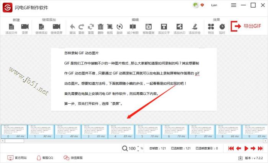Open the 微信客服 WeChat support link
This screenshot has height=163, width=268.
(x=73, y=158)
